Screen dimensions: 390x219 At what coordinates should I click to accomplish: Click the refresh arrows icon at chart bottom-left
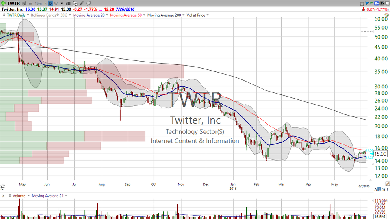click(x=3, y=187)
